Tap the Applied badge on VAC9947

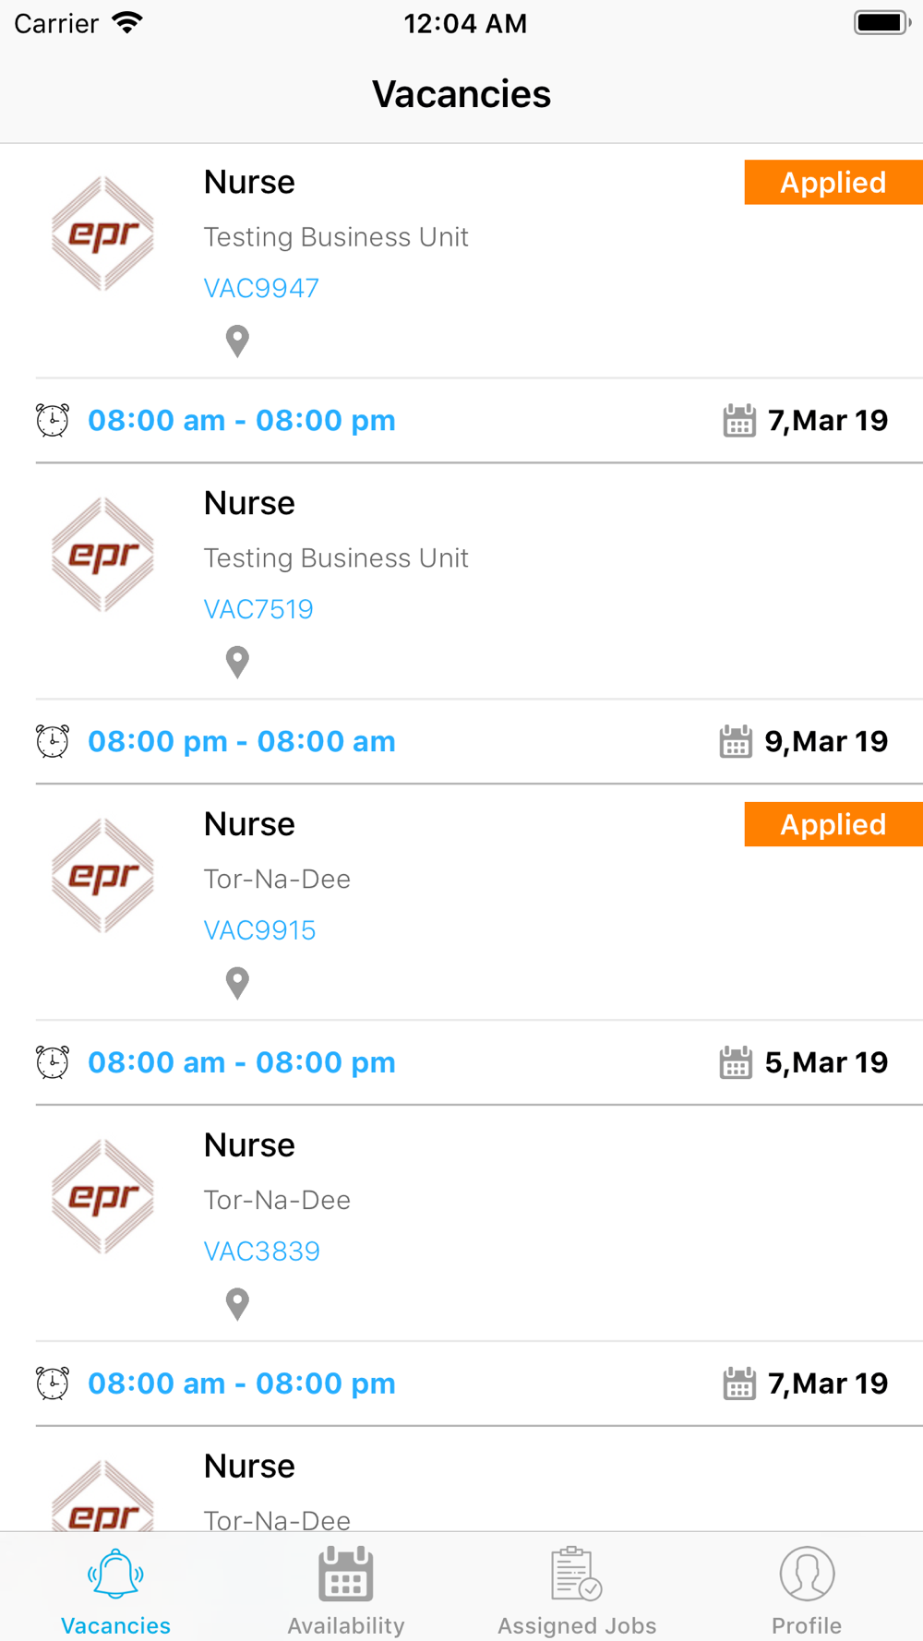[x=833, y=182]
